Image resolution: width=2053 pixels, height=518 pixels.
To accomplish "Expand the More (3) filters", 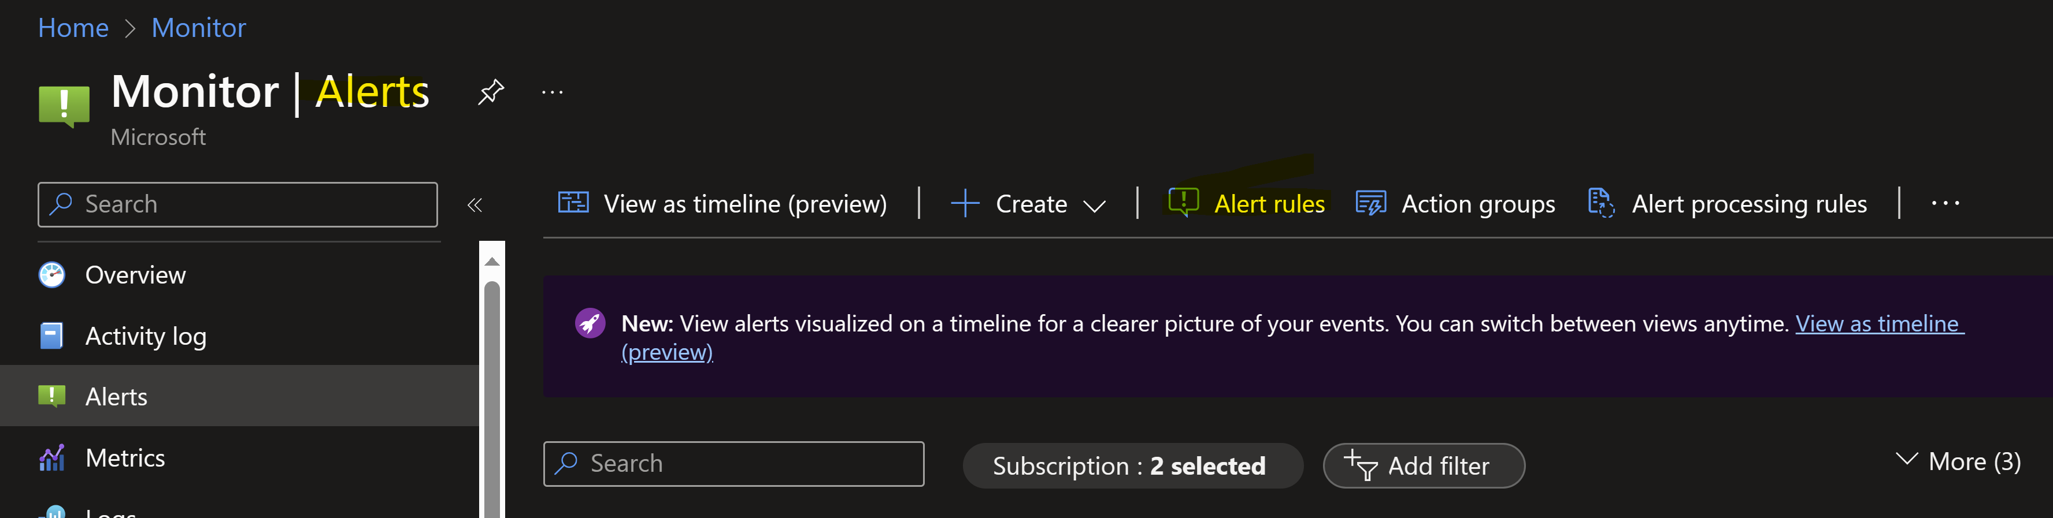I will coord(1958,461).
